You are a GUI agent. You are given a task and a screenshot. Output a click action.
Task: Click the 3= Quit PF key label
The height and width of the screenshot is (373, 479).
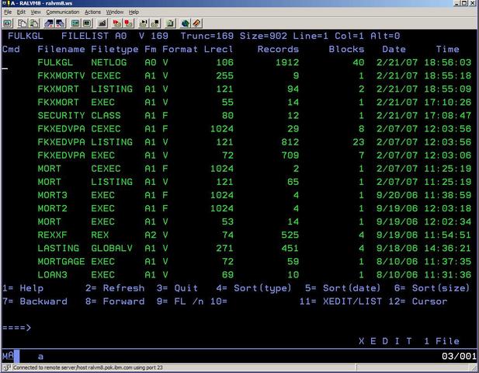click(x=177, y=288)
